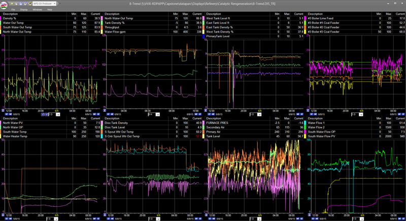Click Current header in Water Flow 1 panel
Image resolution: width=406 pixels, height=221 pixels.
(400, 118)
